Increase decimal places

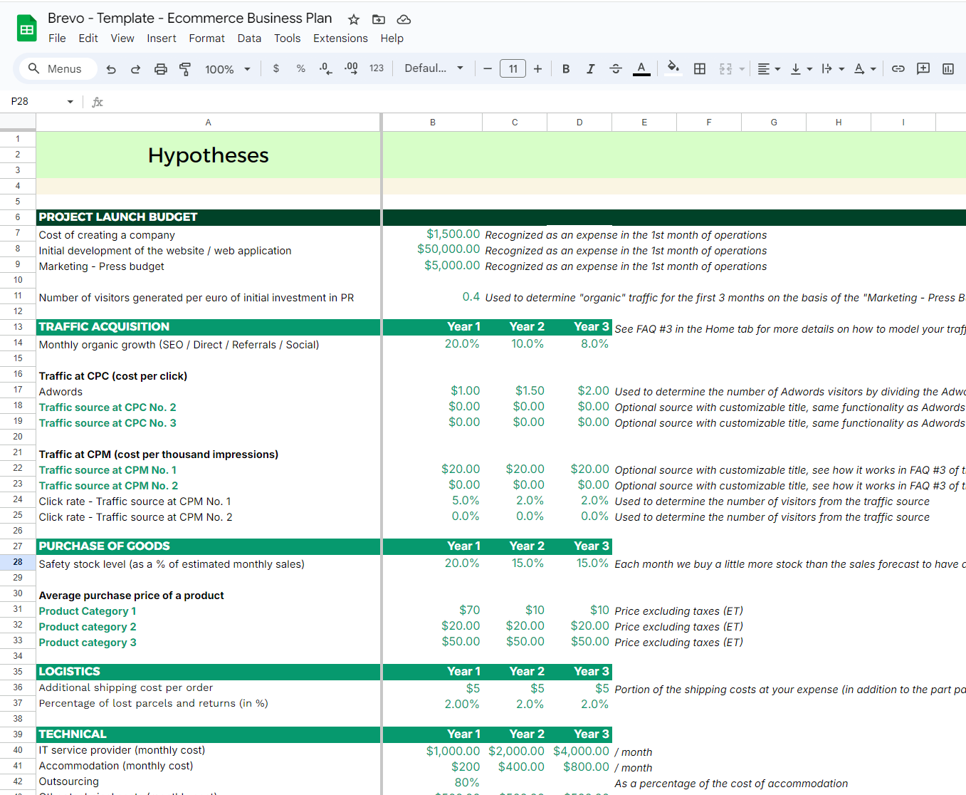coord(351,68)
